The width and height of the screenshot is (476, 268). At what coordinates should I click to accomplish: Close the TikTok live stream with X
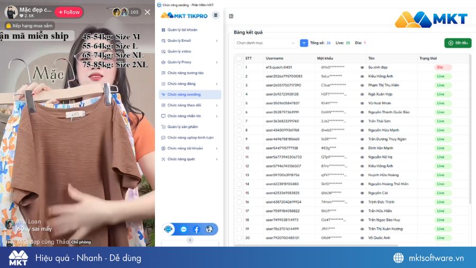pyautogui.click(x=147, y=12)
